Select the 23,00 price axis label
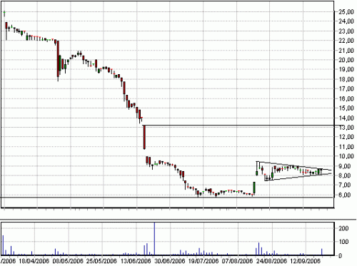This screenshot has width=357, height=266. [346, 31]
